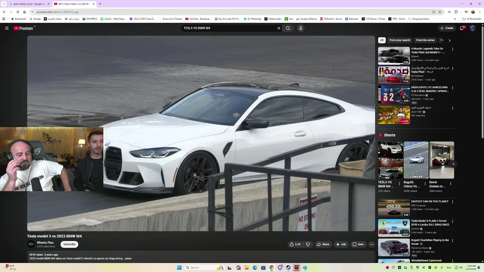This screenshot has width=484, height=272.
Task: Open the Wheels Plus channel name link
Action: tap(45, 243)
